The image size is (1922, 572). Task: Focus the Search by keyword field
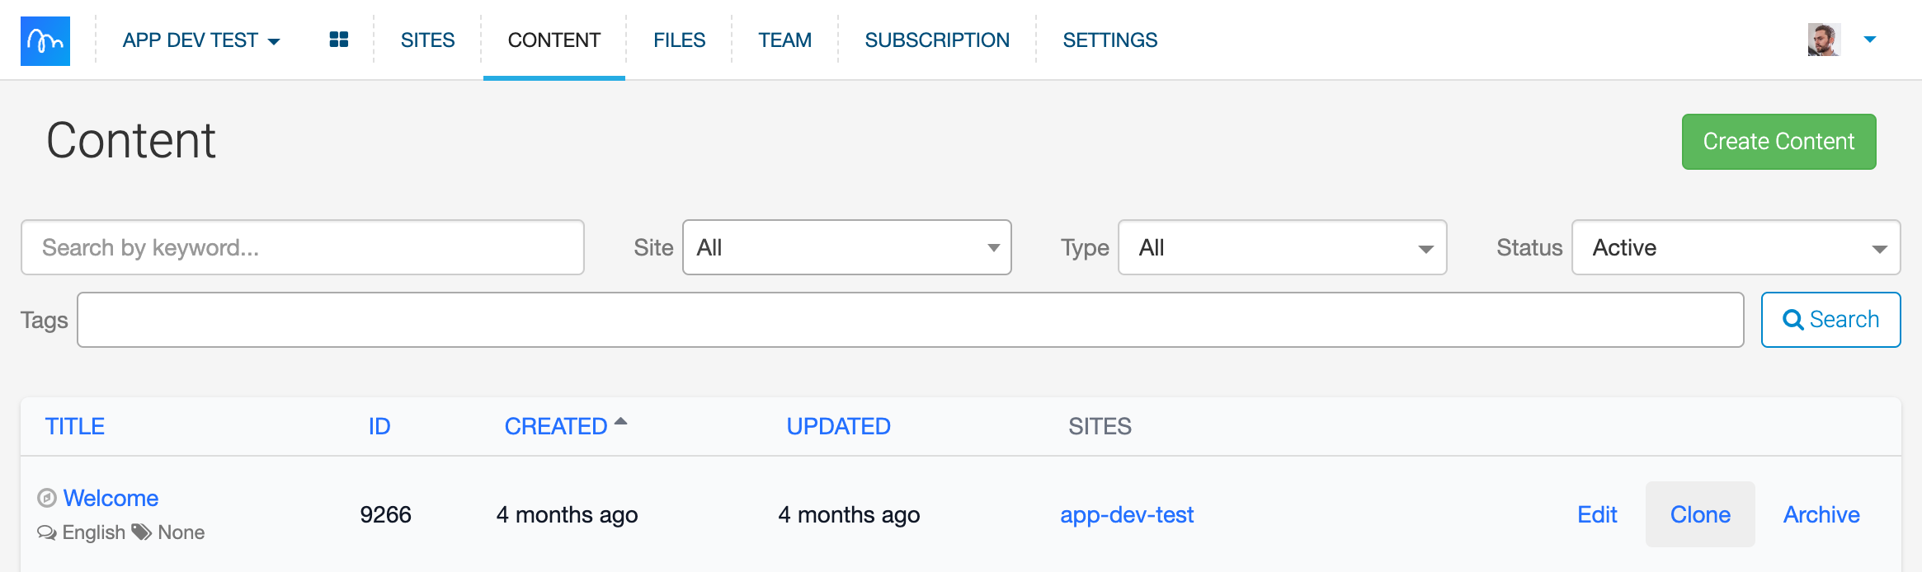(x=302, y=247)
